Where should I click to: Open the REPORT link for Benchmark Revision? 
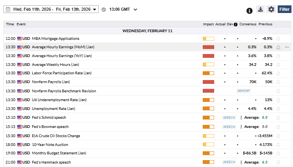click(x=244, y=91)
